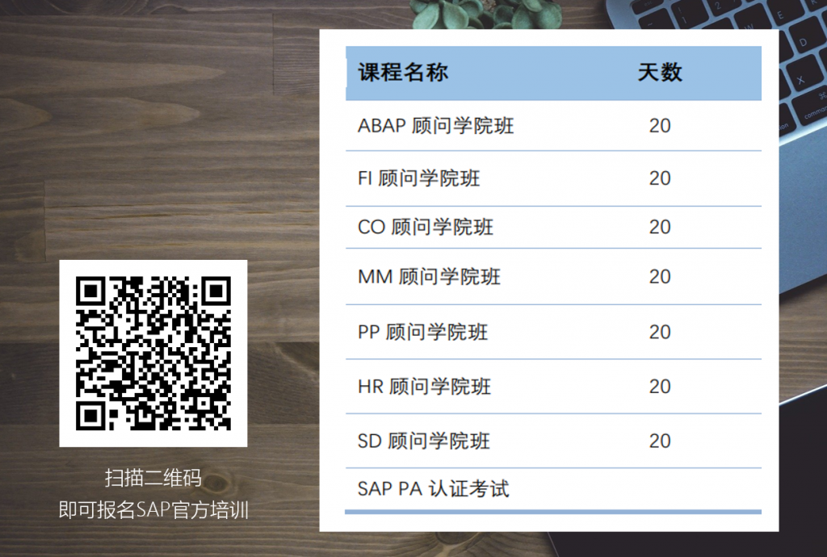
Task: Click the 20 days value for SD
Action: pyautogui.click(x=660, y=441)
